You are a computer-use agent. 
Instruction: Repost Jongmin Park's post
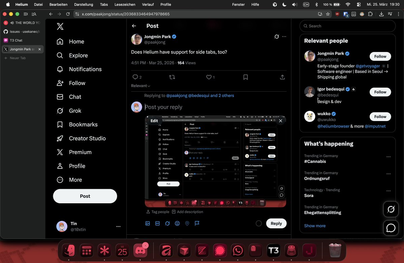(172, 77)
